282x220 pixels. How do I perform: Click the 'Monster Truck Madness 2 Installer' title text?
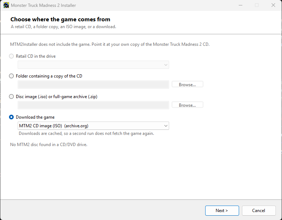[43, 5]
